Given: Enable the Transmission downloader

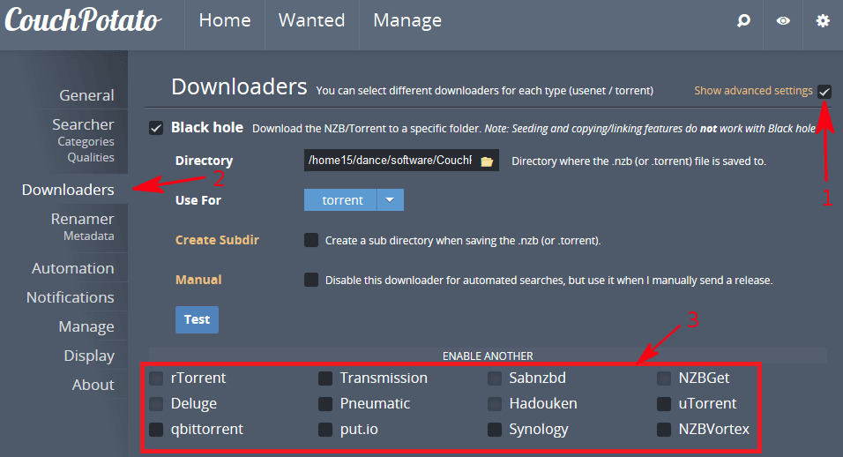Looking at the screenshot, I should (325, 378).
